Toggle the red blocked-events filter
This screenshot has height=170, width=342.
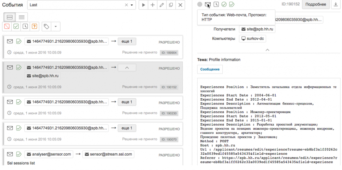coord(7,26)
